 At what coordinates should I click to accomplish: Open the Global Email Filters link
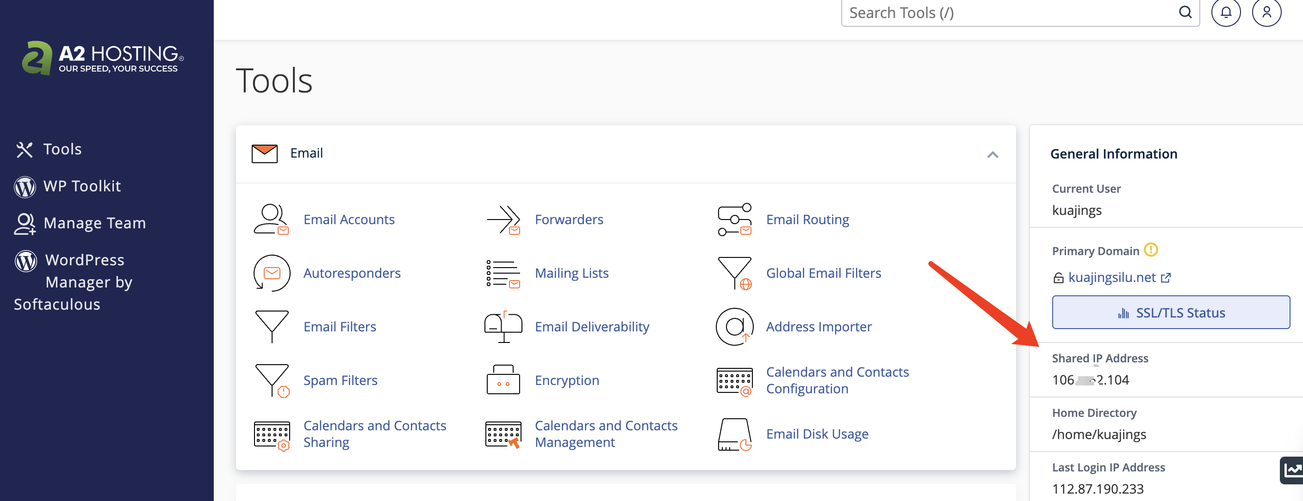[x=824, y=273]
